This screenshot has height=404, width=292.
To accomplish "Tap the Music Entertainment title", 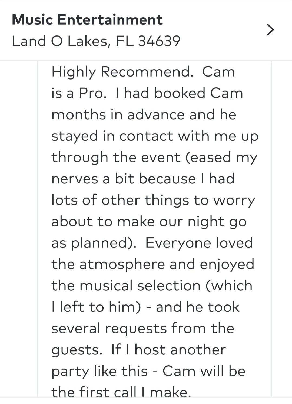I will pos(87,20).
